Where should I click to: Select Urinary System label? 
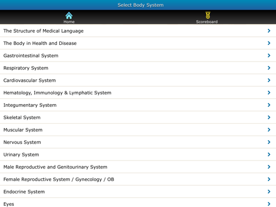coord(21,155)
